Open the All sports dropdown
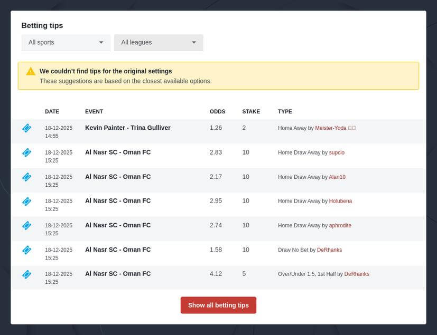Image resolution: width=437 pixels, height=335 pixels. point(66,42)
